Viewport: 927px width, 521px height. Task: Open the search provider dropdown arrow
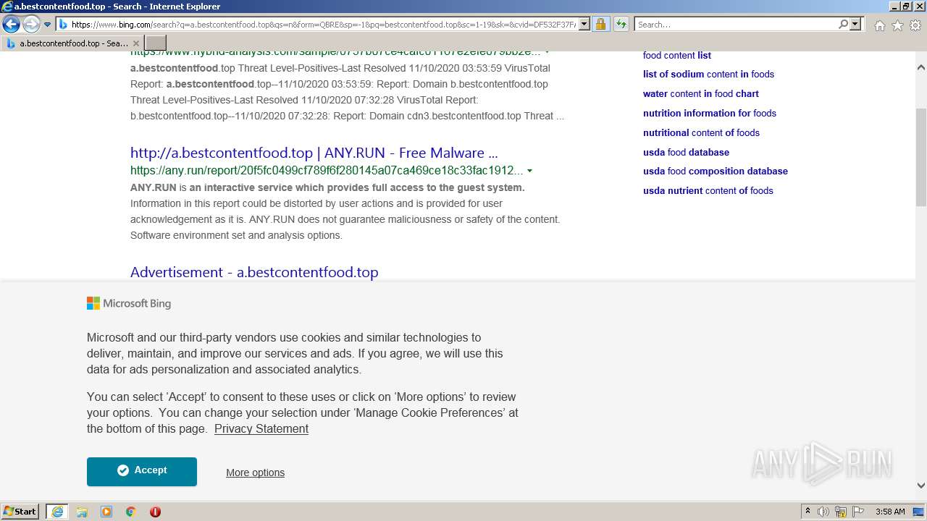coord(855,25)
